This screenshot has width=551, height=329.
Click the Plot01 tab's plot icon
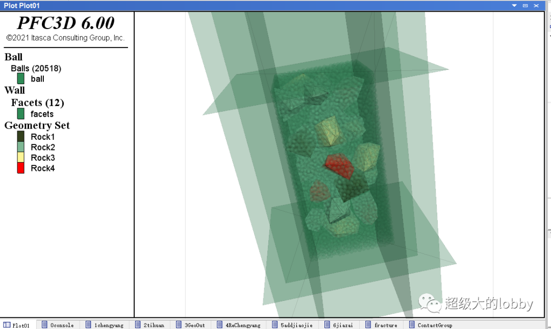click(x=7, y=325)
